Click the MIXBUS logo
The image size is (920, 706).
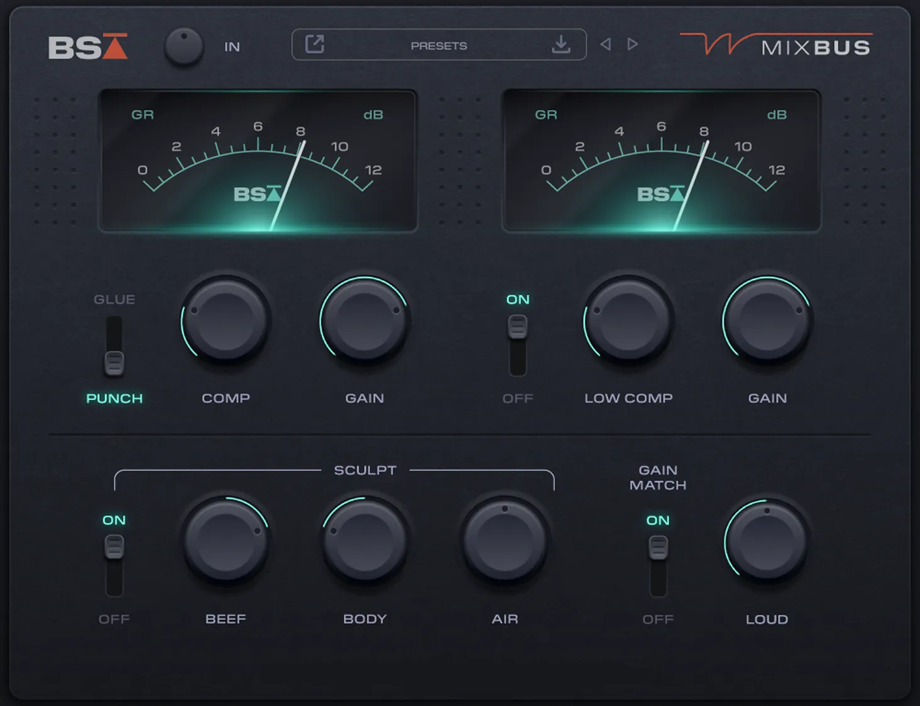(x=777, y=45)
